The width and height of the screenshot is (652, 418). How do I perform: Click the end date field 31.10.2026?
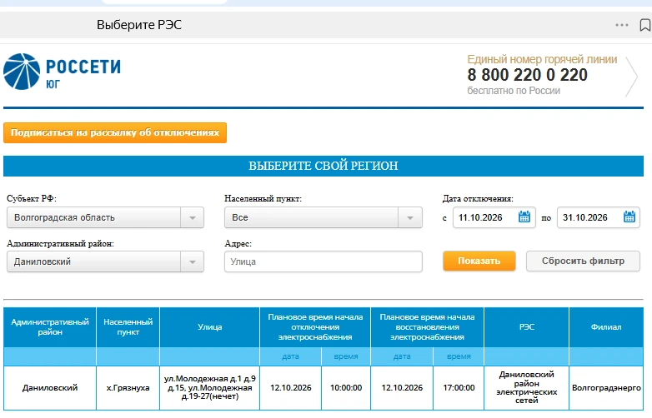pos(599,217)
